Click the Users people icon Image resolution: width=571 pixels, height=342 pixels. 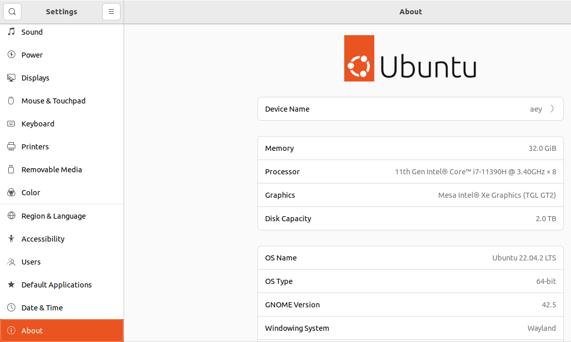pyautogui.click(x=11, y=261)
